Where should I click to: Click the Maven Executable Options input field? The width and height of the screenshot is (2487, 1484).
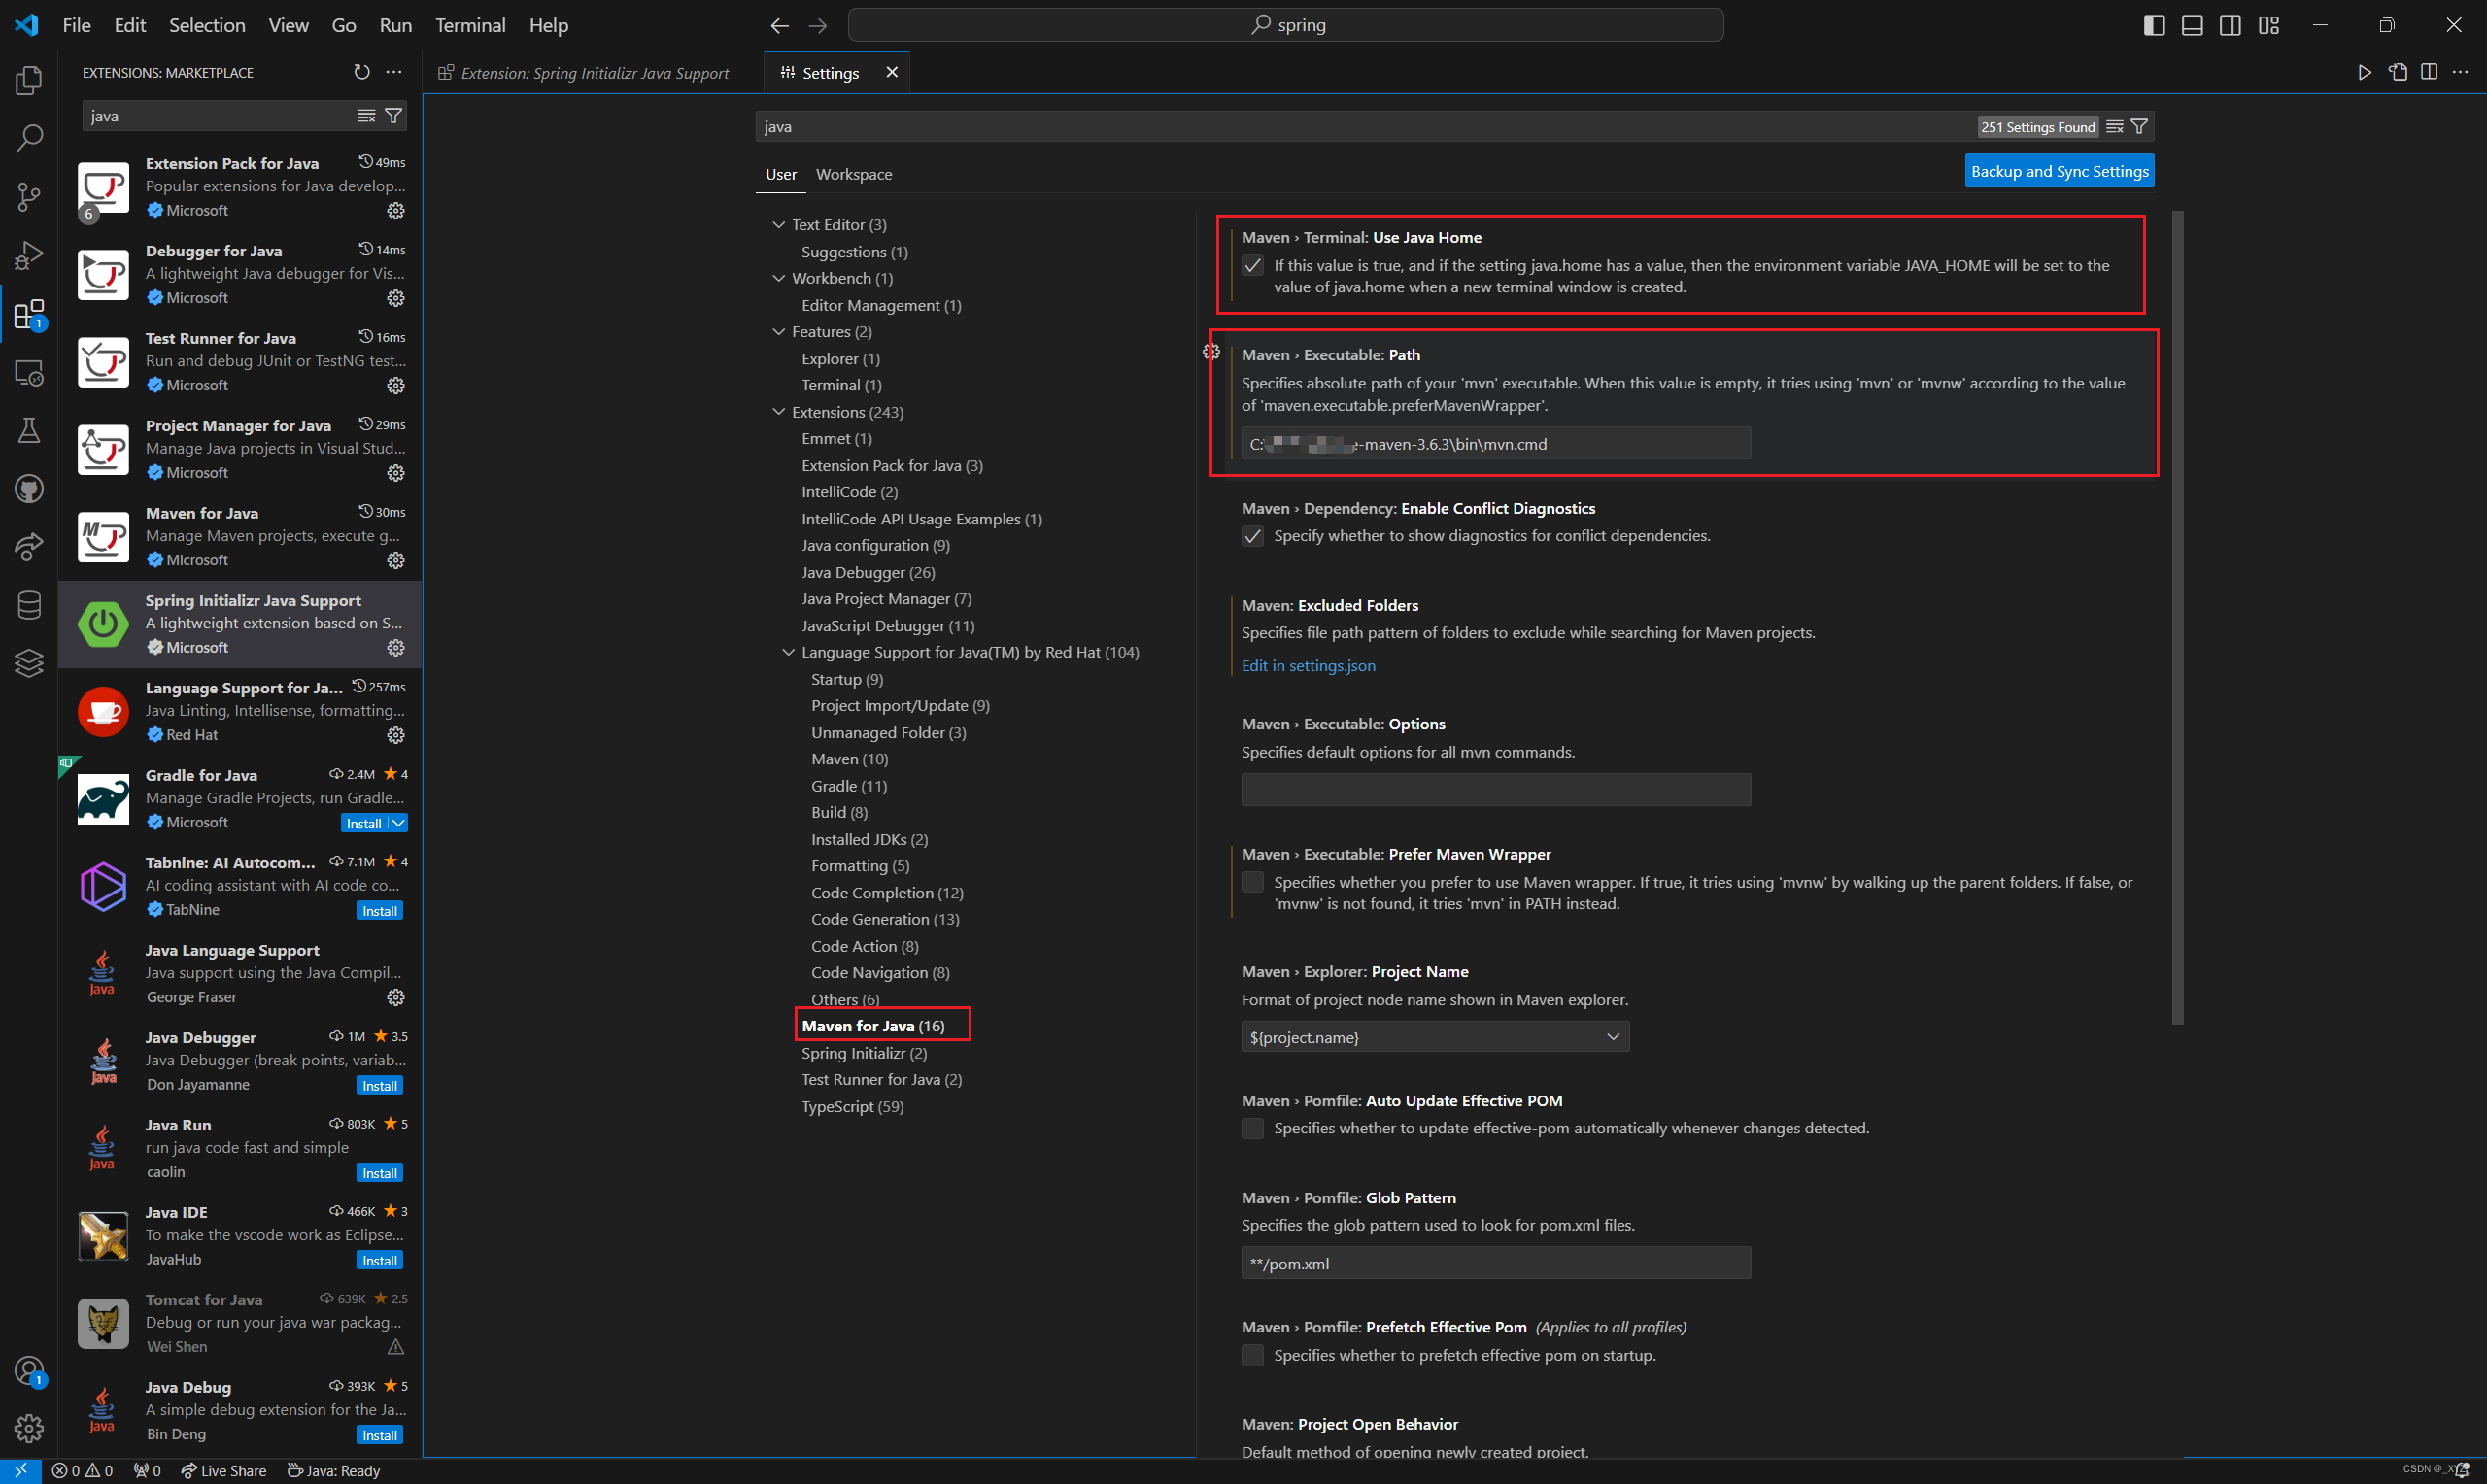(1495, 789)
